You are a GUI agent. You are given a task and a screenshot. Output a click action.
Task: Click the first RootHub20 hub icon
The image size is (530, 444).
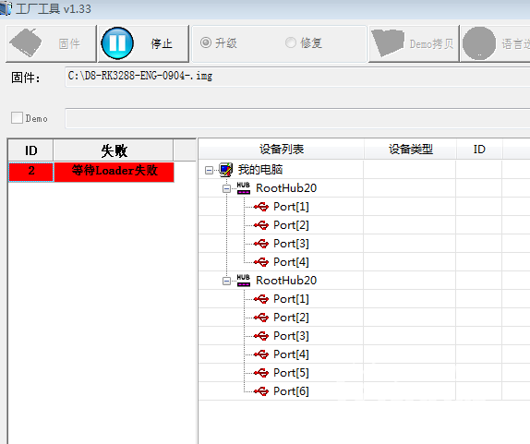tap(244, 188)
